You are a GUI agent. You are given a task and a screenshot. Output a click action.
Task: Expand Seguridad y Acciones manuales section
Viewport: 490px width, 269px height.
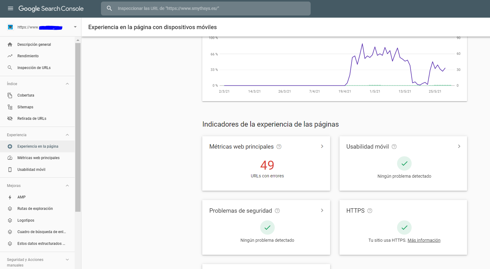pos(67,260)
